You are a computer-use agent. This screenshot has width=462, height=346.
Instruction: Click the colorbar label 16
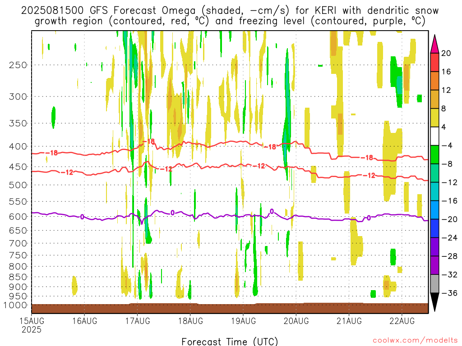[x=446, y=72]
